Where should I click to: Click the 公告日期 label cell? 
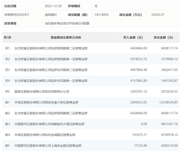(x=23, y=6)
